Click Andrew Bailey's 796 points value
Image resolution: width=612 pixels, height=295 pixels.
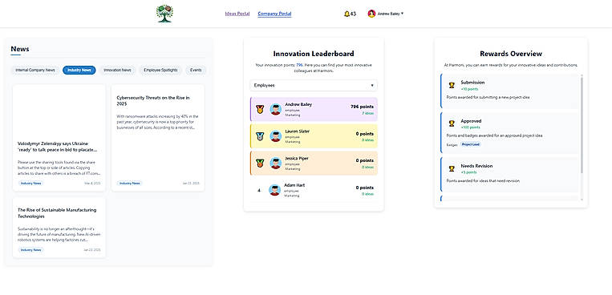(x=362, y=107)
